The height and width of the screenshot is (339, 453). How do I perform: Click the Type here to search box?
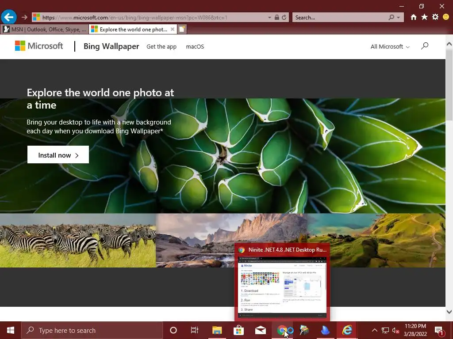pos(92,330)
